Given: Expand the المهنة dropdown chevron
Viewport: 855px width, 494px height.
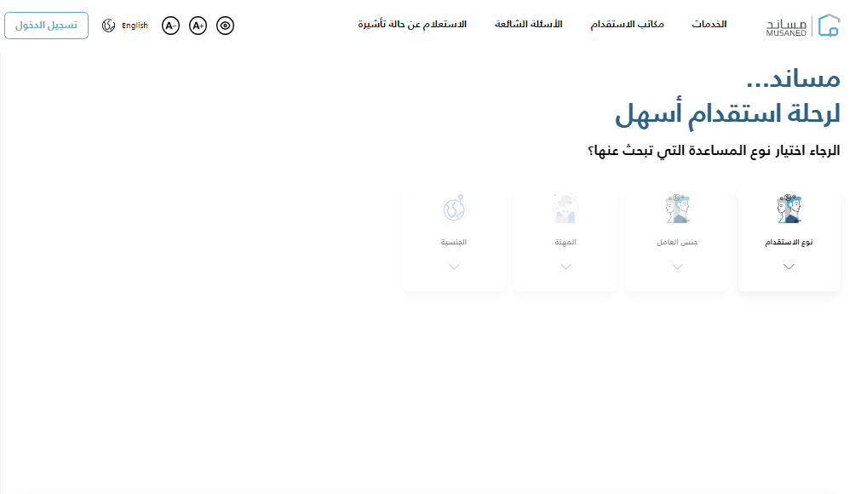Looking at the screenshot, I should point(566,267).
